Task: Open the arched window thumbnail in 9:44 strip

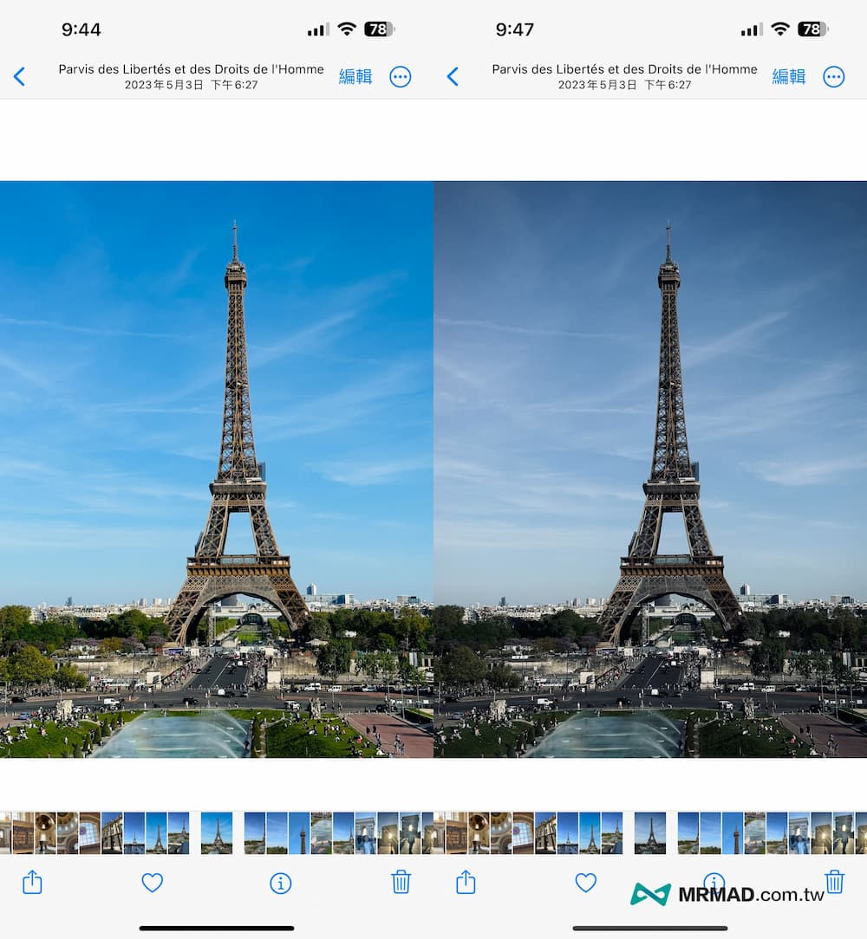Action: (x=90, y=833)
